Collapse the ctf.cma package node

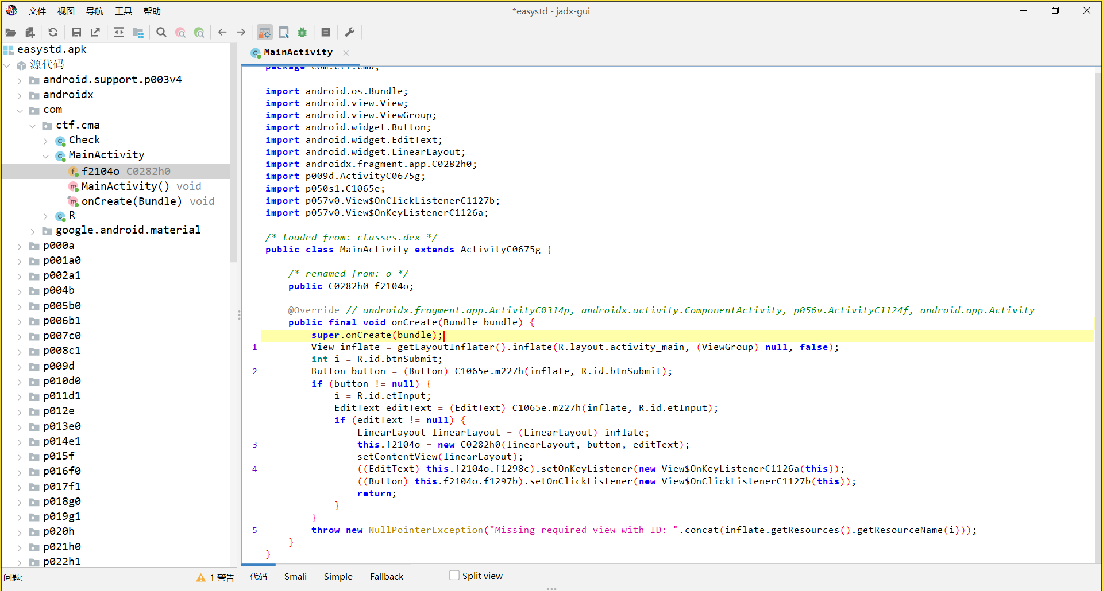click(x=33, y=126)
